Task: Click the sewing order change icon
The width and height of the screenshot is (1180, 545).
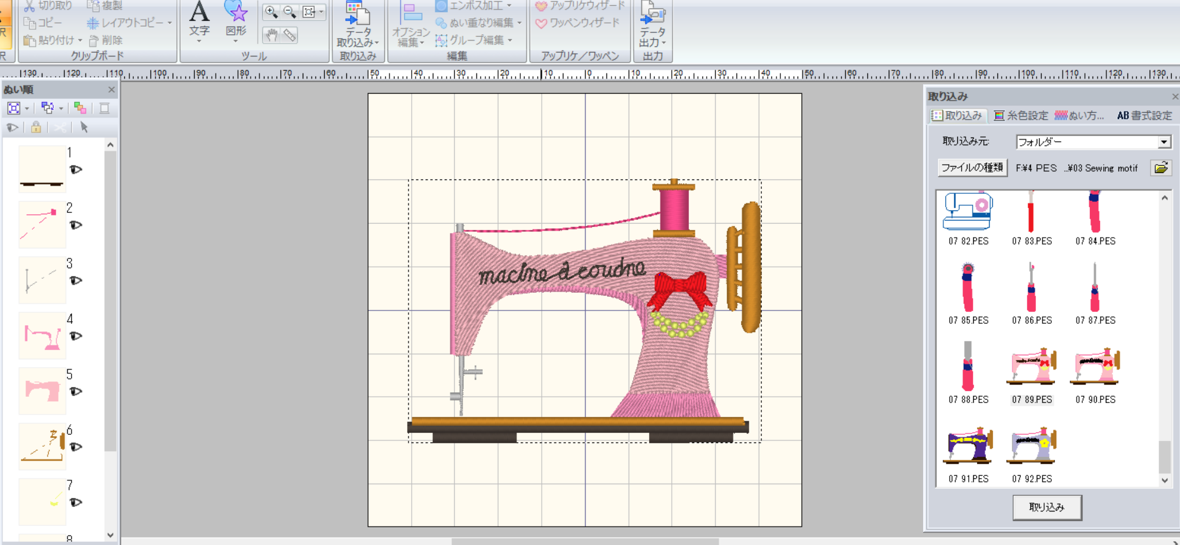Action: (x=47, y=108)
